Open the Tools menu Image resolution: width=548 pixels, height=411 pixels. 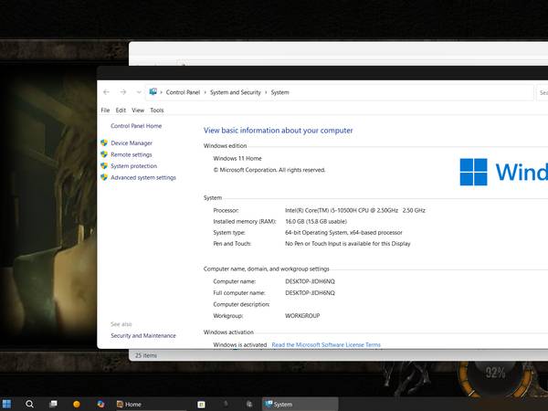click(x=157, y=111)
